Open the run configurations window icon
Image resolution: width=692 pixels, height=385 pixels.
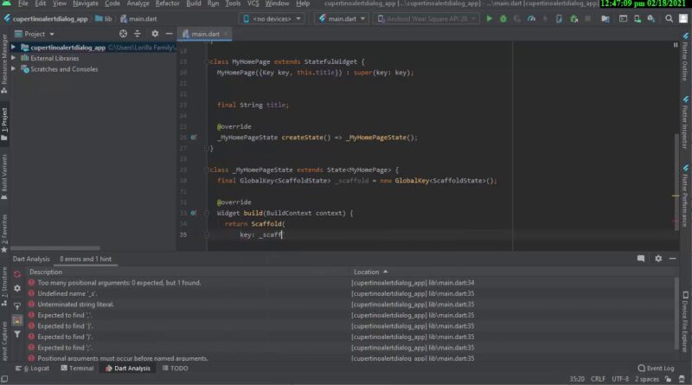tap(623, 18)
